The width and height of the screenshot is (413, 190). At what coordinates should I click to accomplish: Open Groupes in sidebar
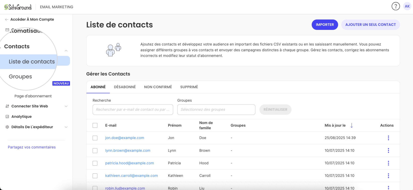point(20,77)
